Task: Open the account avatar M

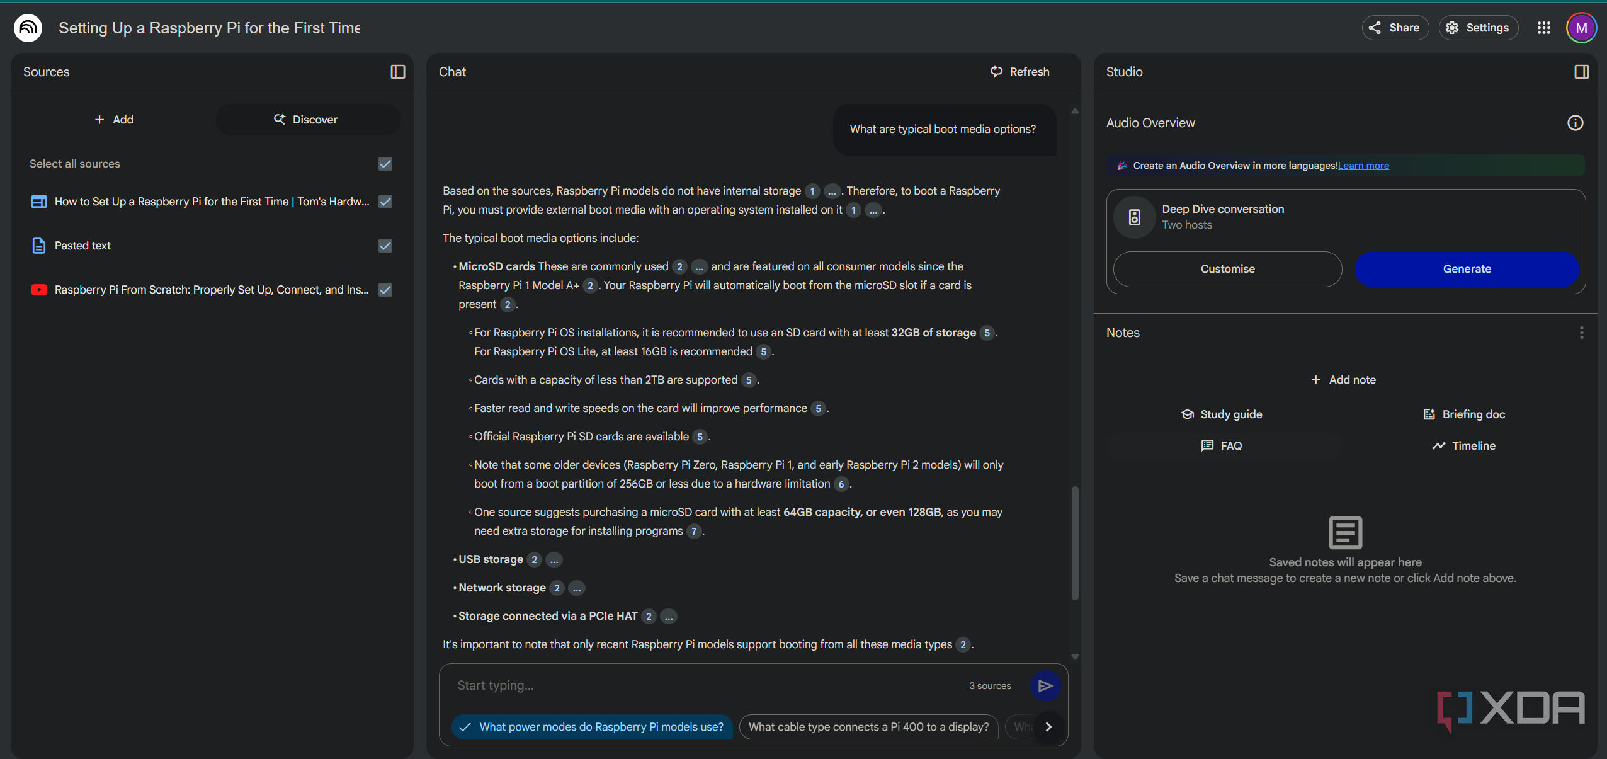Action: pyautogui.click(x=1581, y=28)
